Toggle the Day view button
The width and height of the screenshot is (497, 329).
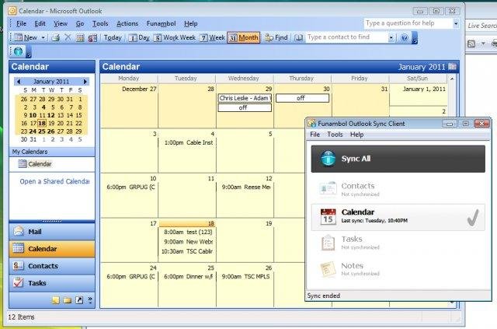139,37
